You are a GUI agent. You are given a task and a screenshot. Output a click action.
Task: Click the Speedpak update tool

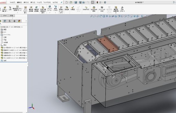(94, 9)
